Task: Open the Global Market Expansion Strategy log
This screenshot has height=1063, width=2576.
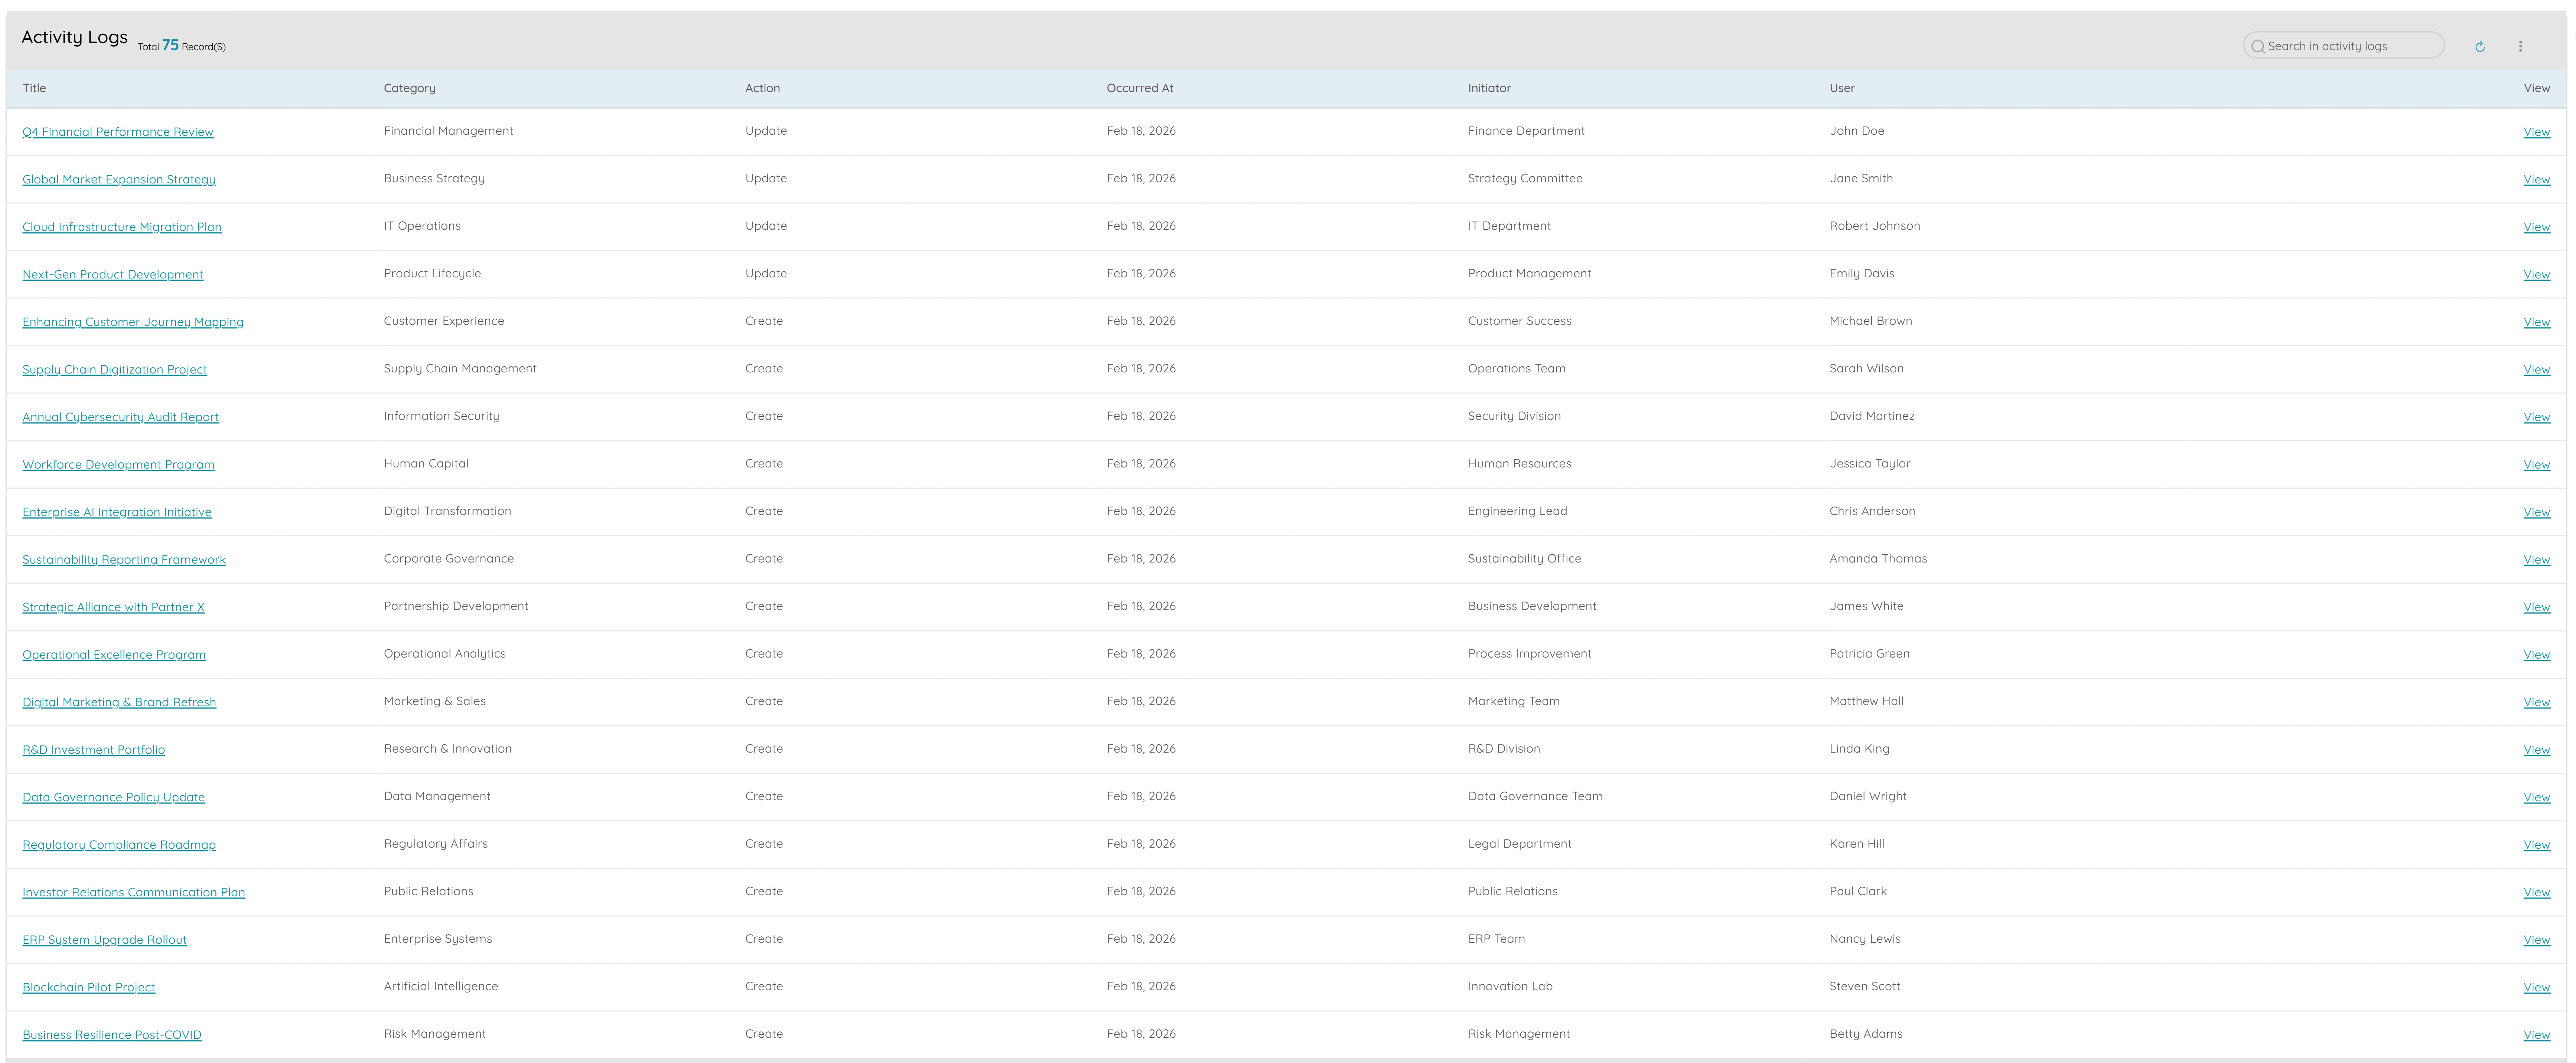Action: coord(118,179)
